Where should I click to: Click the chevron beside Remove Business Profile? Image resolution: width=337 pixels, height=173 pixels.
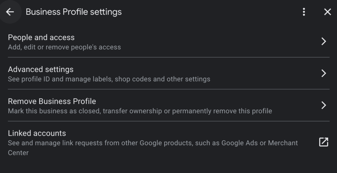click(x=324, y=105)
